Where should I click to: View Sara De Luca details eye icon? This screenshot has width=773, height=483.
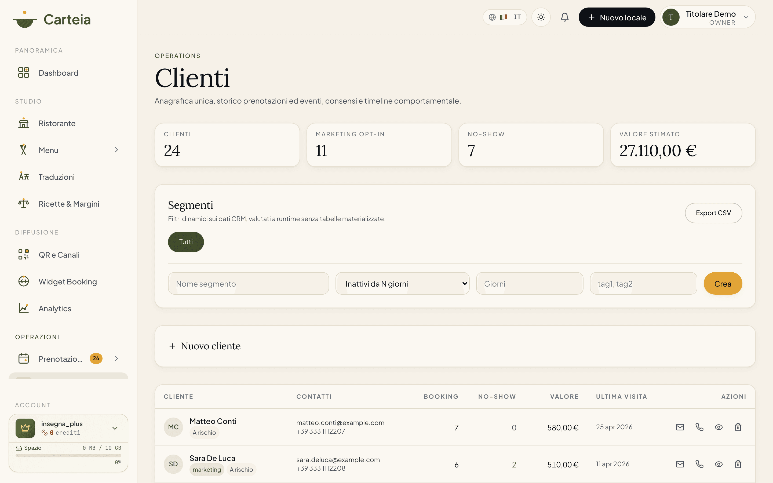click(719, 464)
